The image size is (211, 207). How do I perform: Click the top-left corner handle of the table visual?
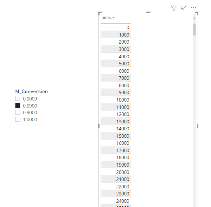coord(100,13)
